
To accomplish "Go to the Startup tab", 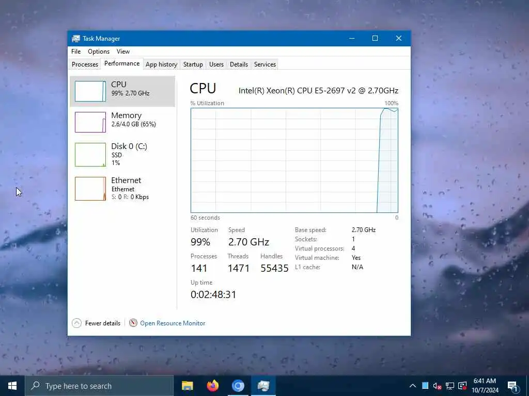I will coord(193,64).
